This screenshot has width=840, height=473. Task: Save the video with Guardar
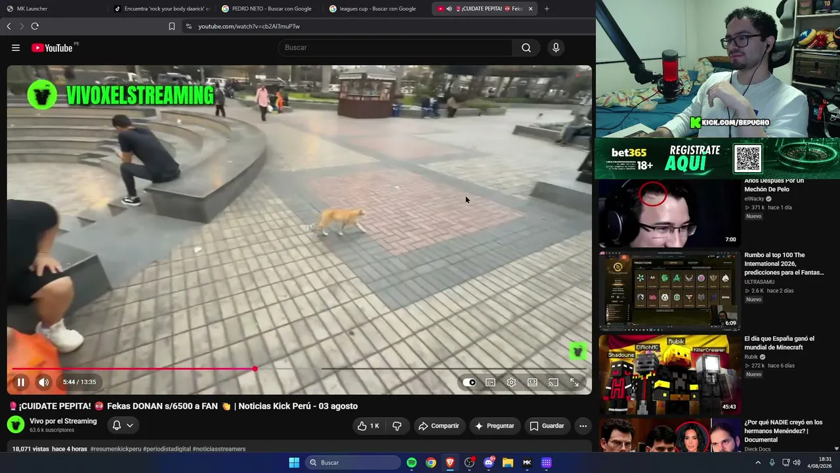pos(547,426)
